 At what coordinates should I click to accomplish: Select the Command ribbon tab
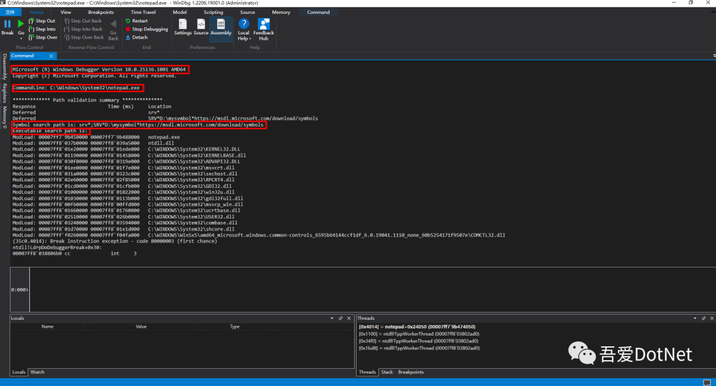pos(318,13)
